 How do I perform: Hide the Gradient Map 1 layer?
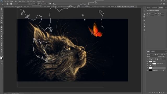pos(147,64)
